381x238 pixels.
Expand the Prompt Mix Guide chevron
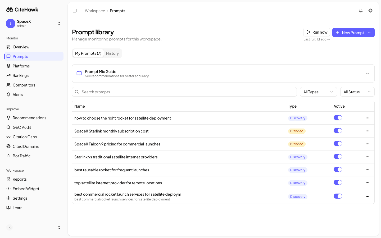(368, 74)
